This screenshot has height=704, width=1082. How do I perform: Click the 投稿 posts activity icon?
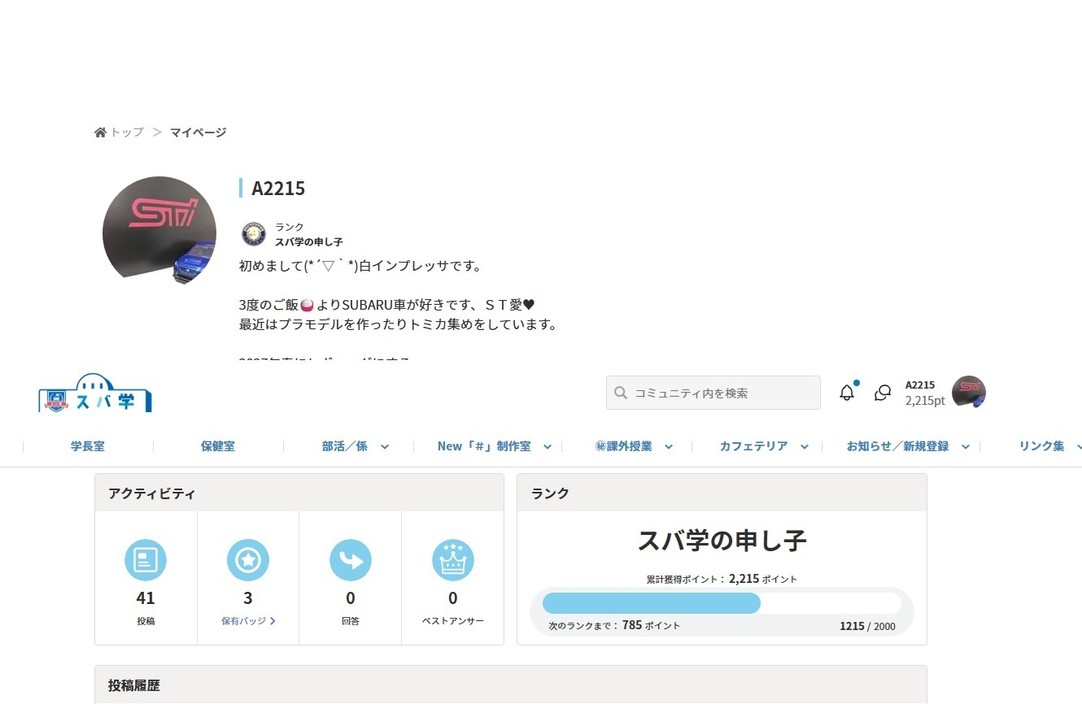point(146,560)
